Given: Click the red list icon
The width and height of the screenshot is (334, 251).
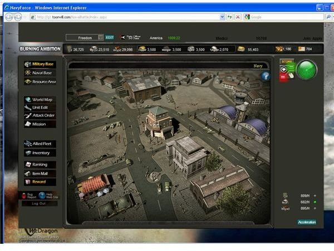Looking at the screenshot, I should (283, 76).
